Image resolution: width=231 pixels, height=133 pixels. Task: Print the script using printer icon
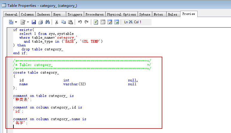[x=40, y=22]
